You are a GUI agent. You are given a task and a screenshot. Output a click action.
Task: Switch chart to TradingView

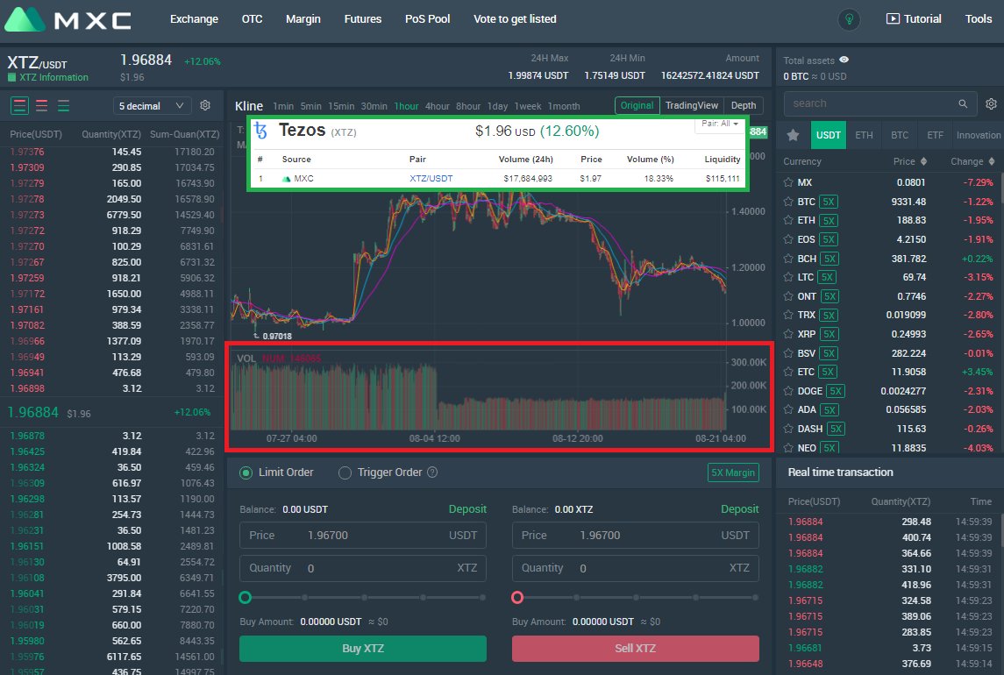click(x=692, y=106)
